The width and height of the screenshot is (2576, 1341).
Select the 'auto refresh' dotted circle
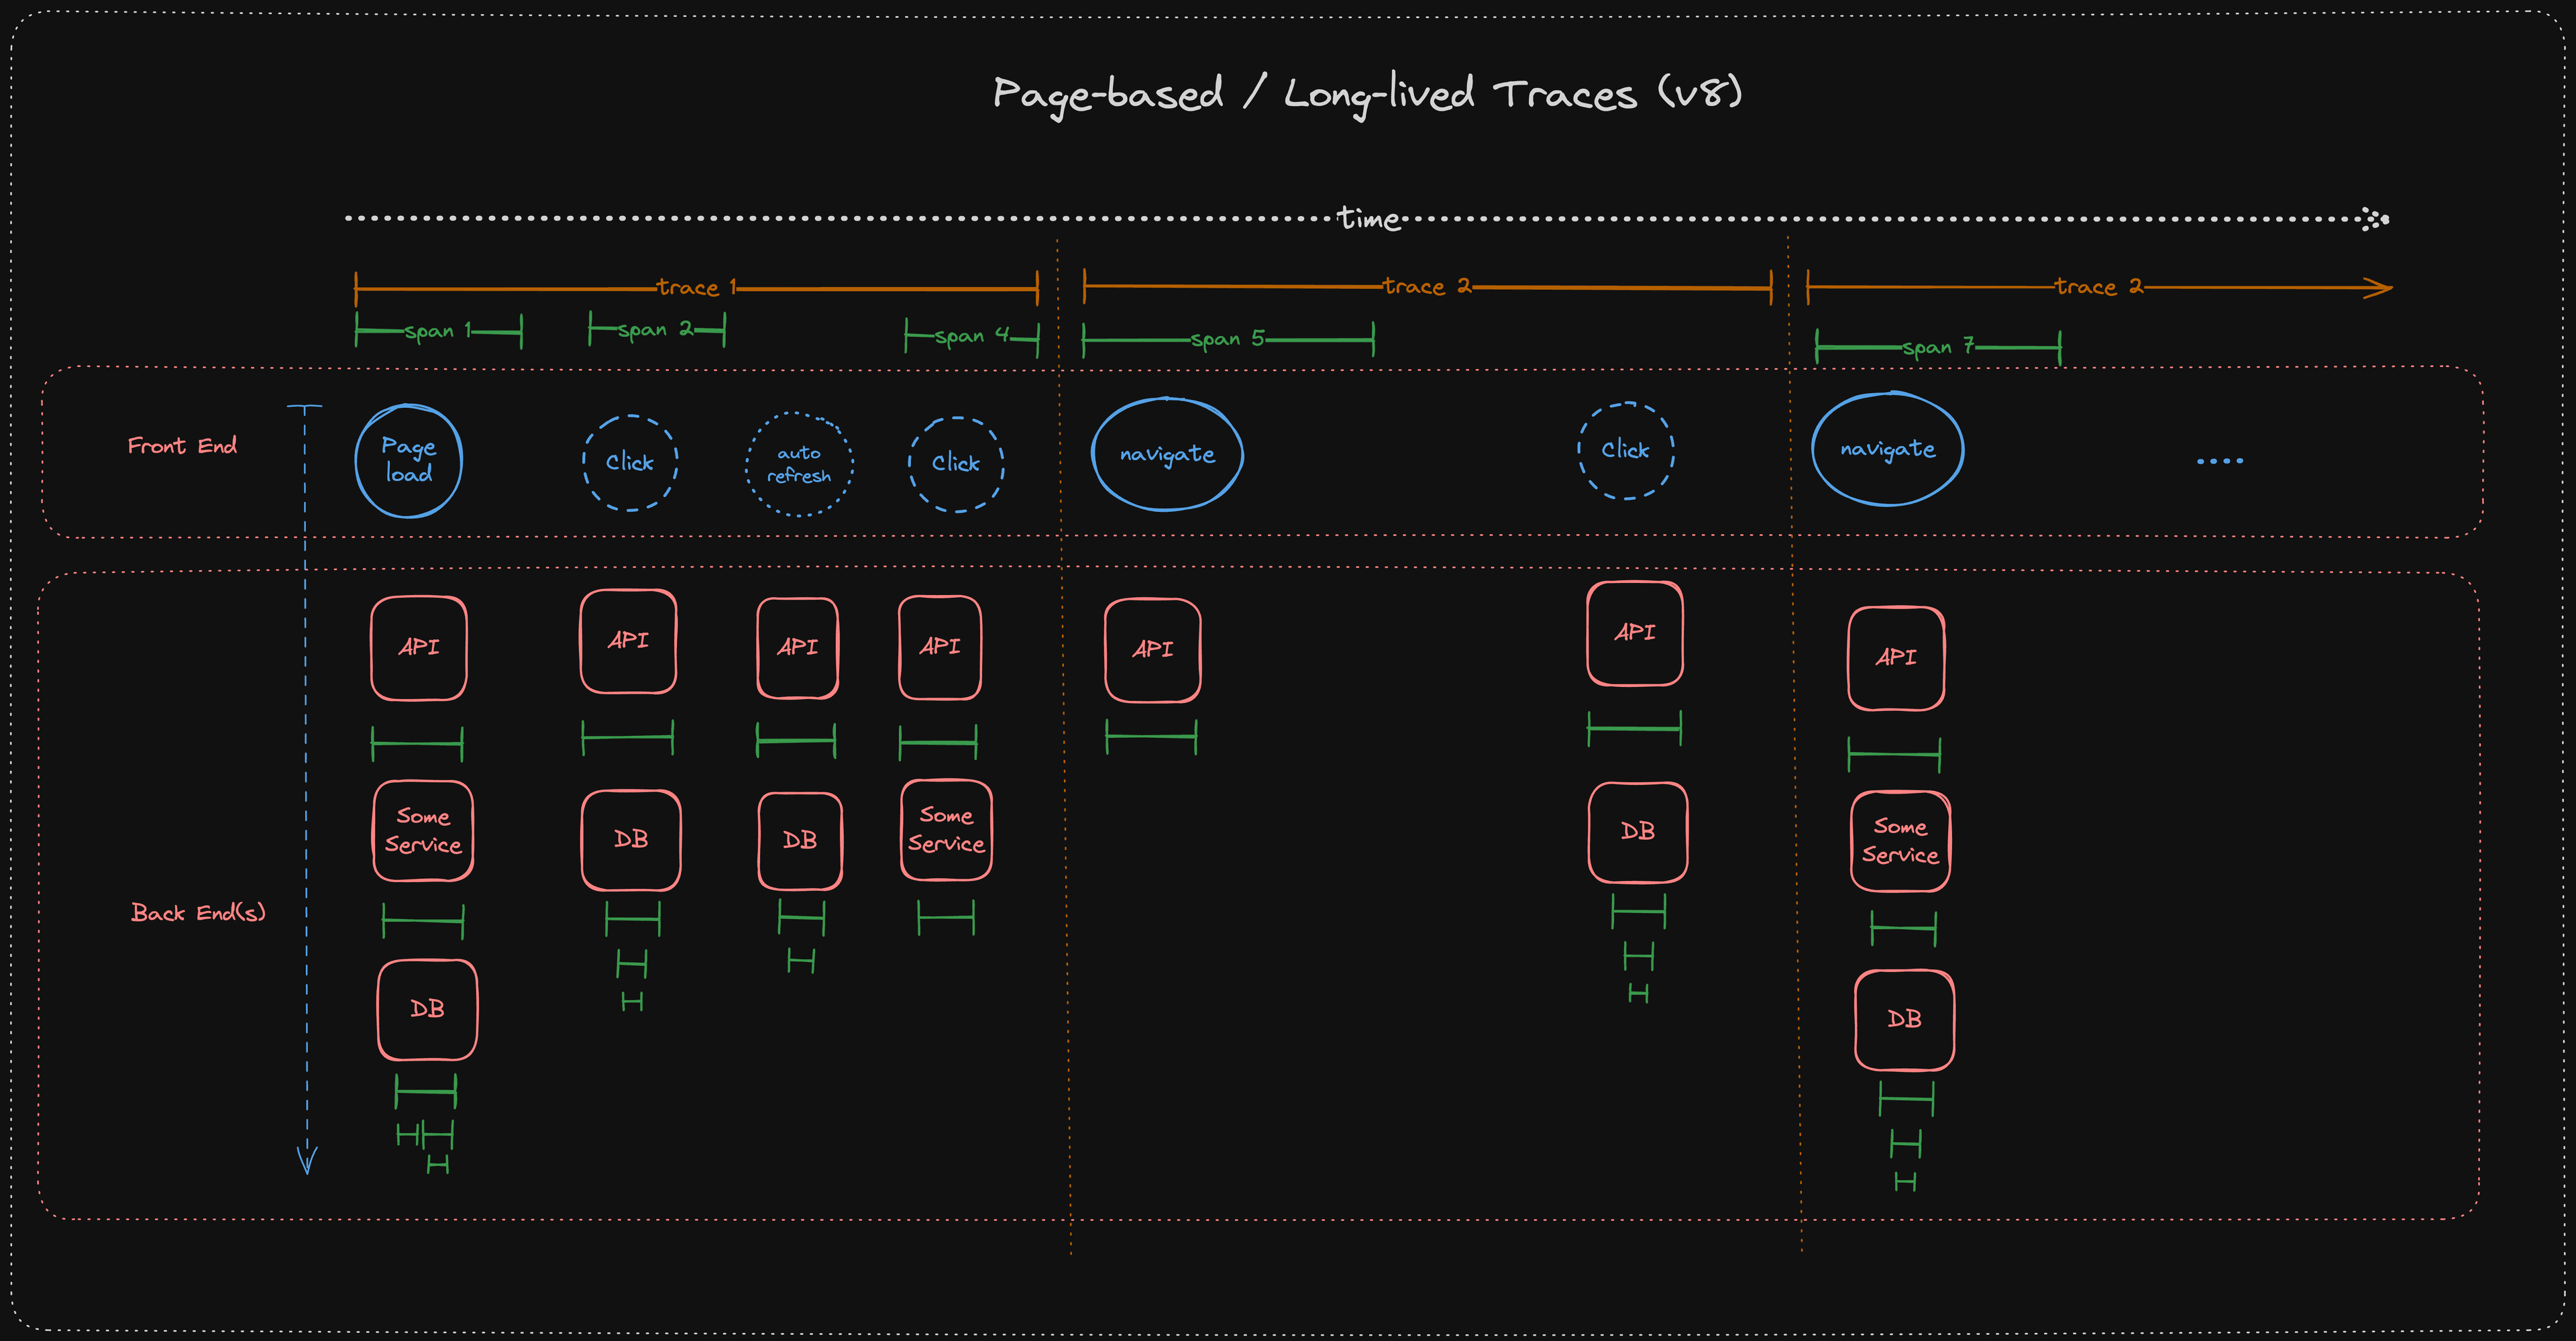click(798, 465)
